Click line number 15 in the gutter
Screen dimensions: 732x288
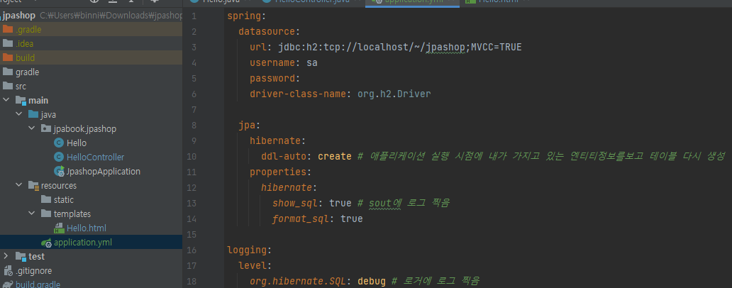pos(192,234)
